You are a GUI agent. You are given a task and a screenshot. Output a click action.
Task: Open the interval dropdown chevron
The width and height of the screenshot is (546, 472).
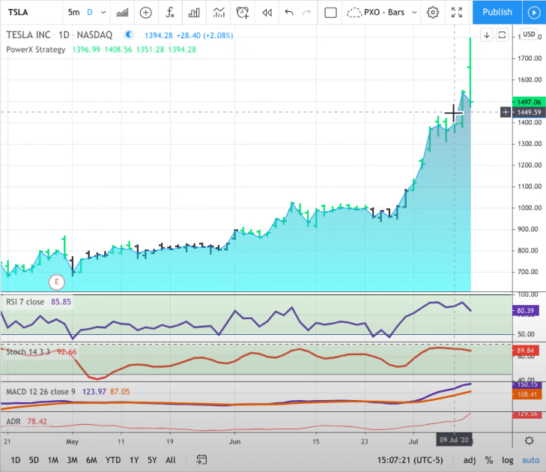pos(103,13)
